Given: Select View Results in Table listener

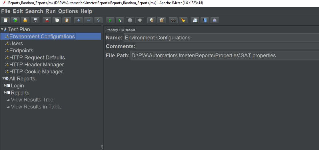Looking at the screenshot, I should 36,107.
